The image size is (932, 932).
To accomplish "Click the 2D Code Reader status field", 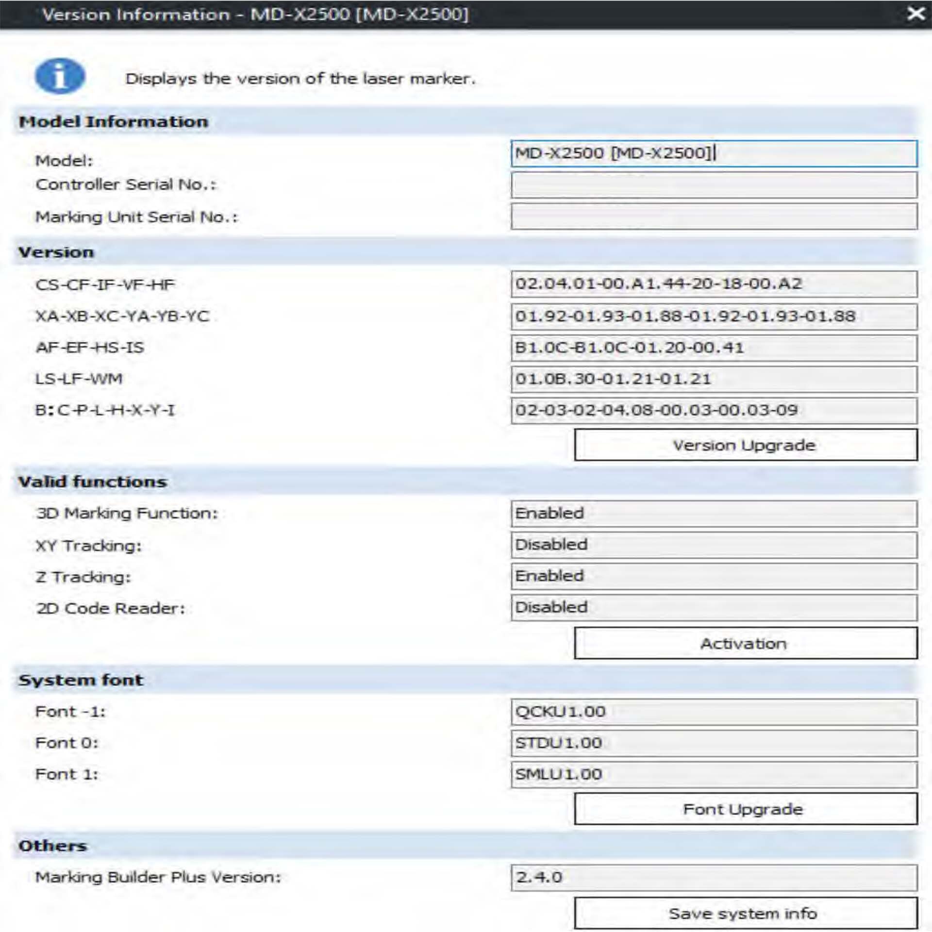I will pyautogui.click(x=714, y=608).
